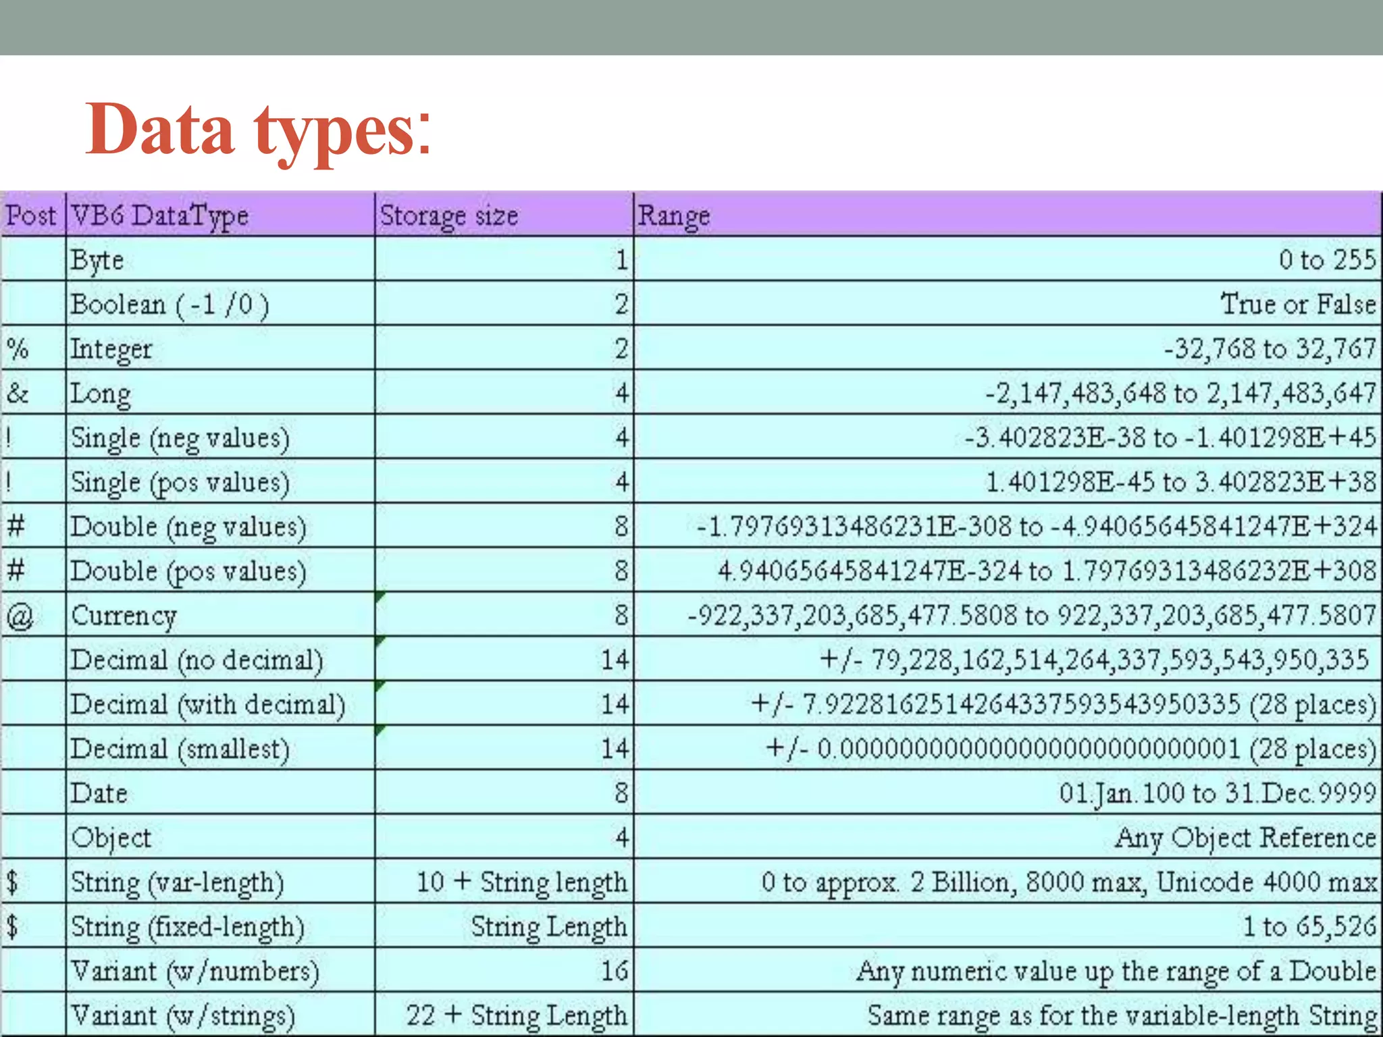Click the 'Boolean ( -1 /0 )' cell
This screenshot has height=1037, width=1383.
coord(221,304)
